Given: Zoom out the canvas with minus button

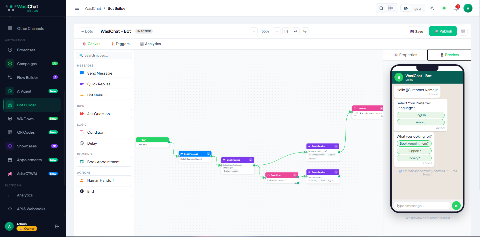Looking at the screenshot, I should click(x=254, y=31).
